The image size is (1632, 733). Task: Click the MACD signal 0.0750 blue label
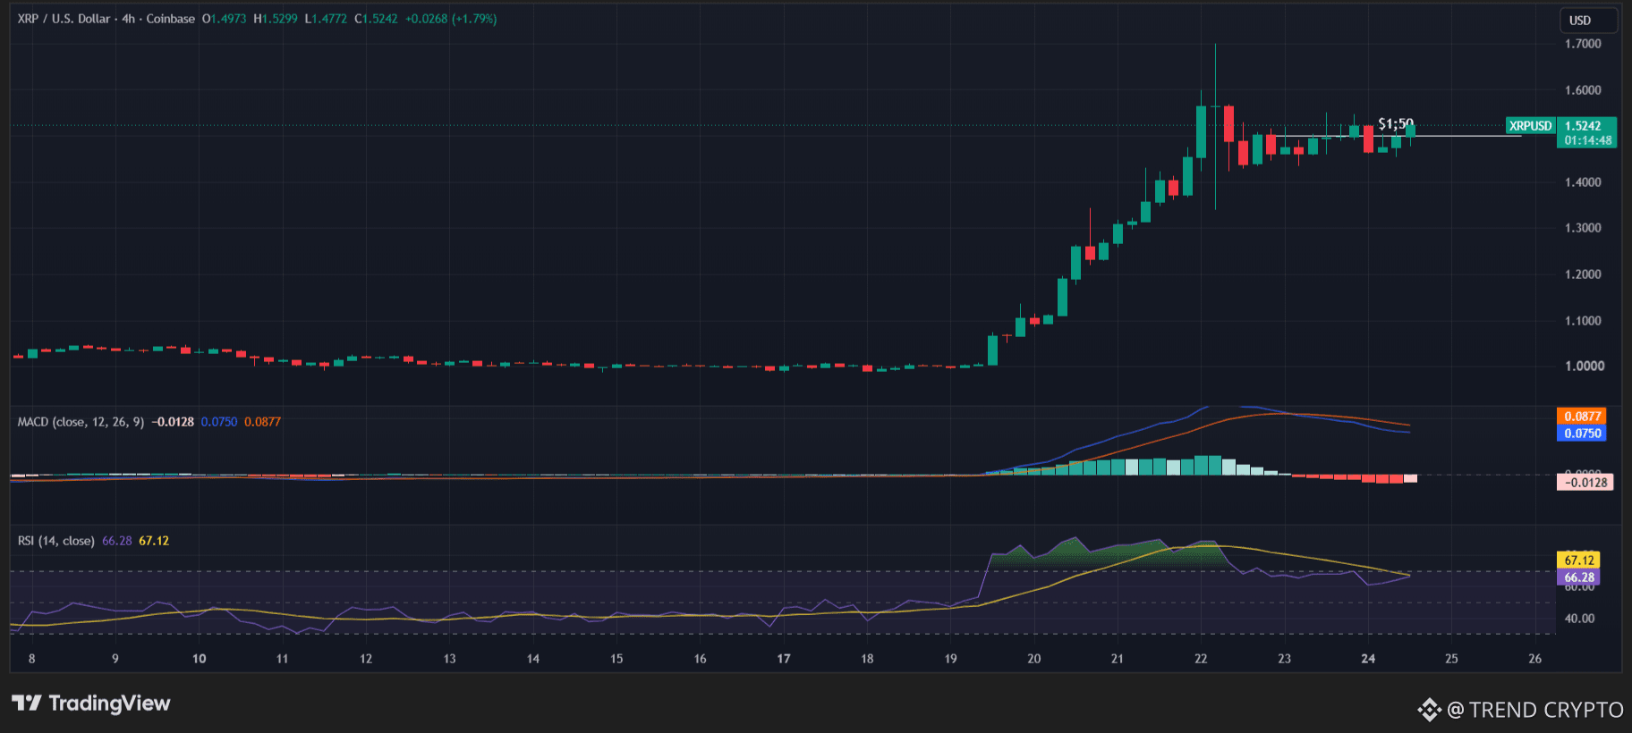click(x=1583, y=434)
